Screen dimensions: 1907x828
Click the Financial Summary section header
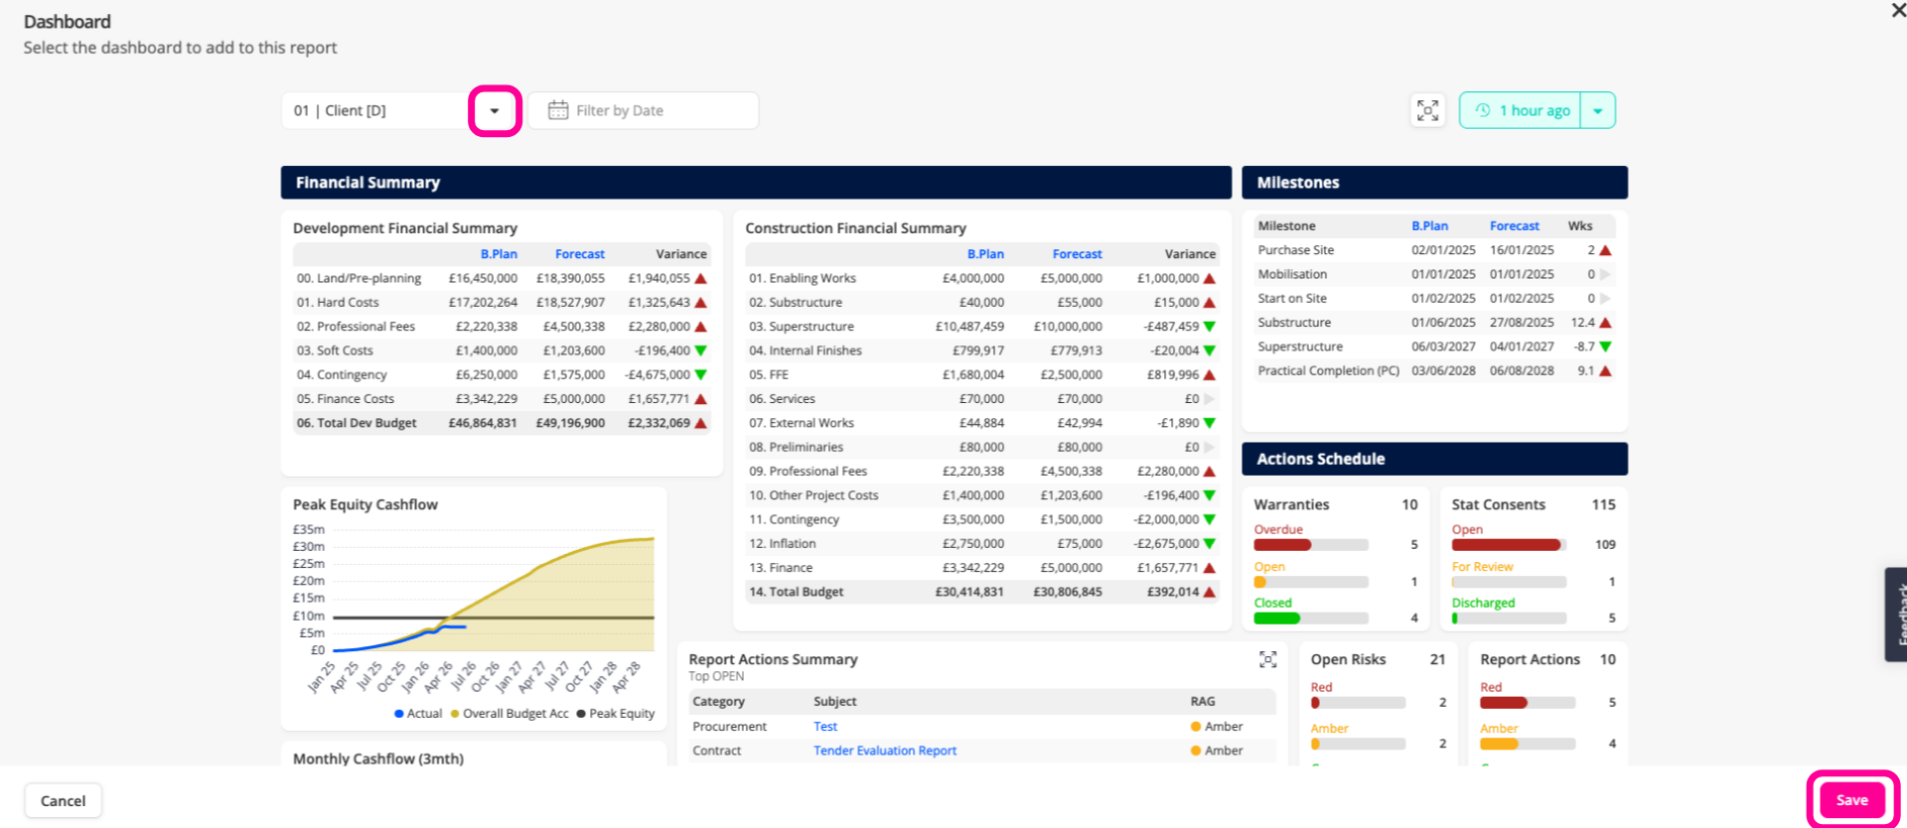(x=756, y=183)
